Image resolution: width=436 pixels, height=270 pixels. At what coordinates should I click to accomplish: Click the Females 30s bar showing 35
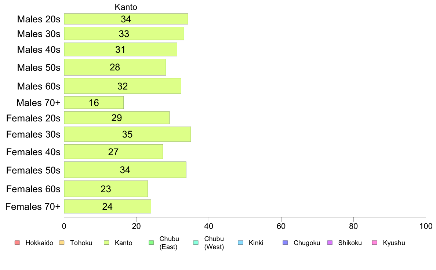click(x=127, y=134)
